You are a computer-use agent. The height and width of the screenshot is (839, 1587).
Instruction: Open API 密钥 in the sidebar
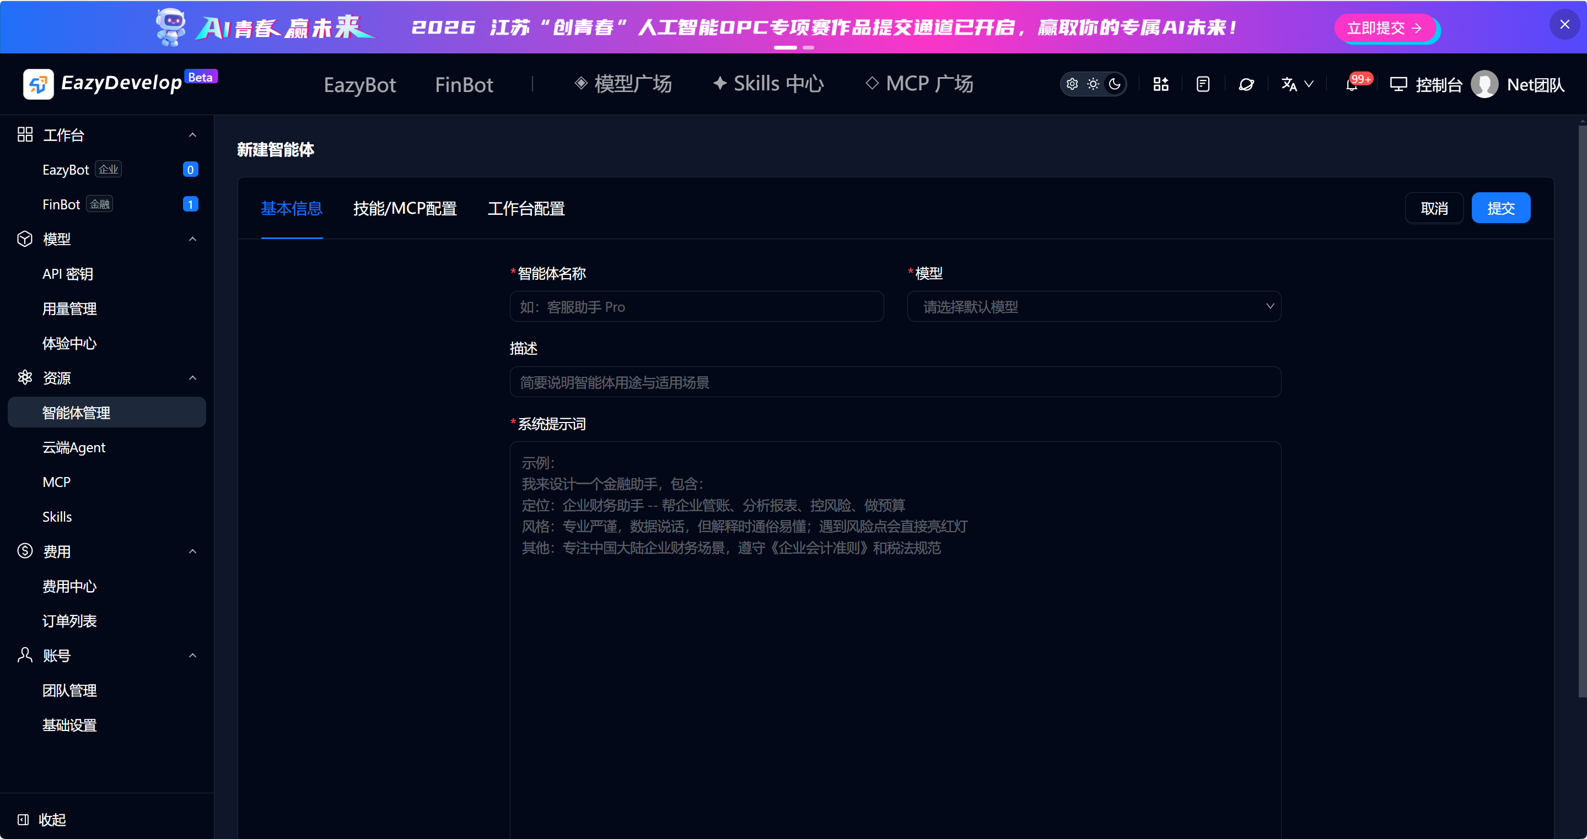coord(107,273)
